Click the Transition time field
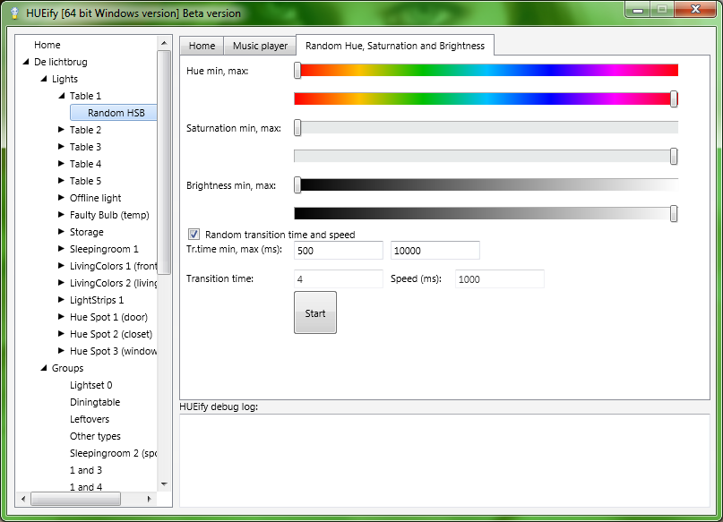 [339, 279]
